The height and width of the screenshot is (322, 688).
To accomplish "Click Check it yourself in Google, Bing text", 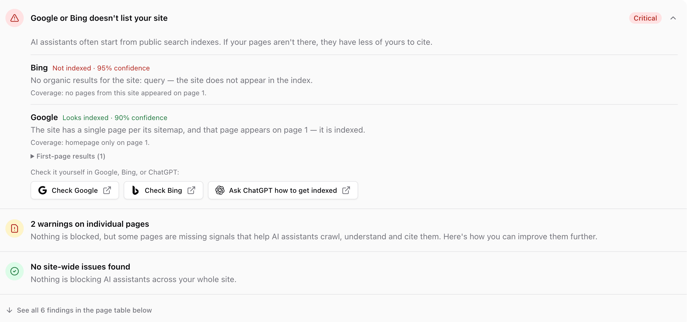I will [x=105, y=172].
